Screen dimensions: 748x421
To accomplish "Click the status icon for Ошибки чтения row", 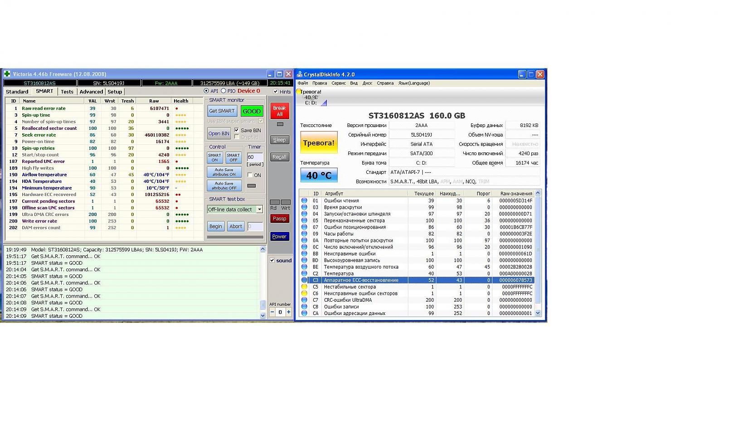I will pos(304,201).
